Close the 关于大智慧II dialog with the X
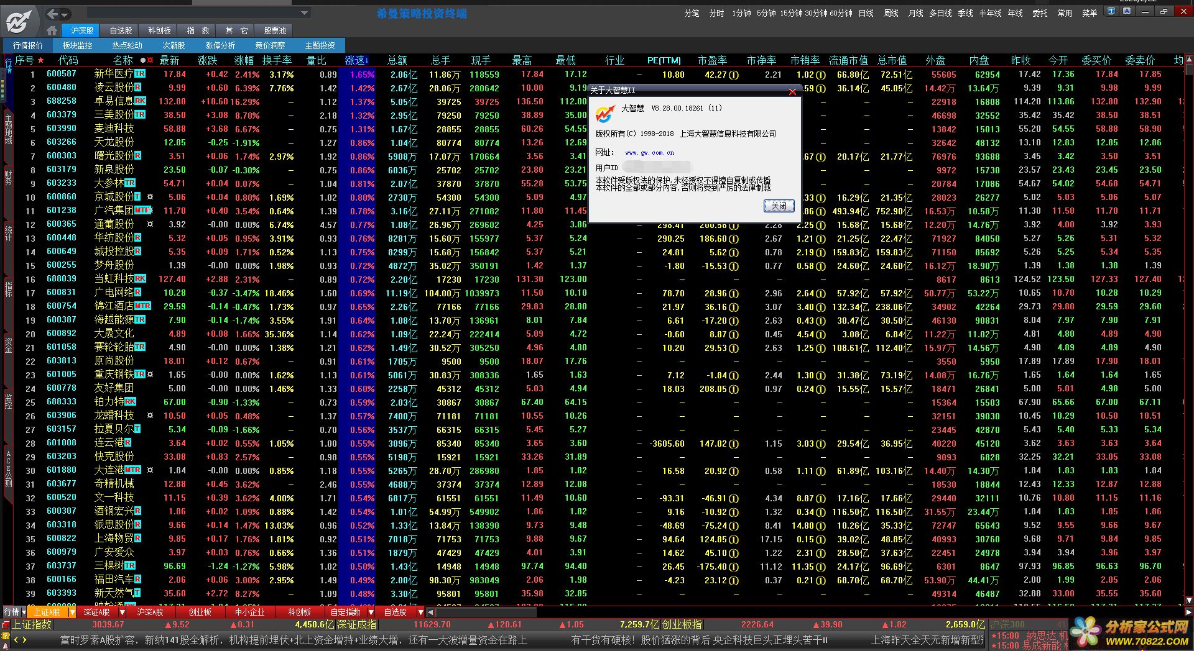Viewport: 1194px width, 651px height. 792,91
